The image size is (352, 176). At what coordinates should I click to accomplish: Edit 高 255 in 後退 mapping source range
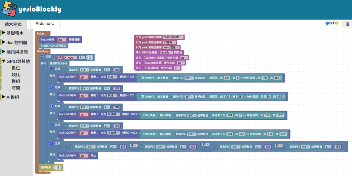[239, 97]
